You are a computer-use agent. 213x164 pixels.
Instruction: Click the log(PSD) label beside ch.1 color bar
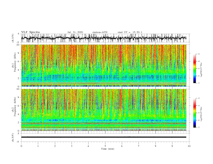pyautogui.click(x=201, y=70)
